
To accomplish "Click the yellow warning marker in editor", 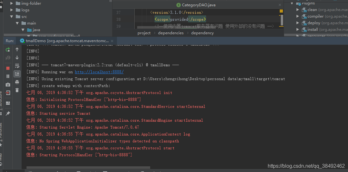I will 281,11.
